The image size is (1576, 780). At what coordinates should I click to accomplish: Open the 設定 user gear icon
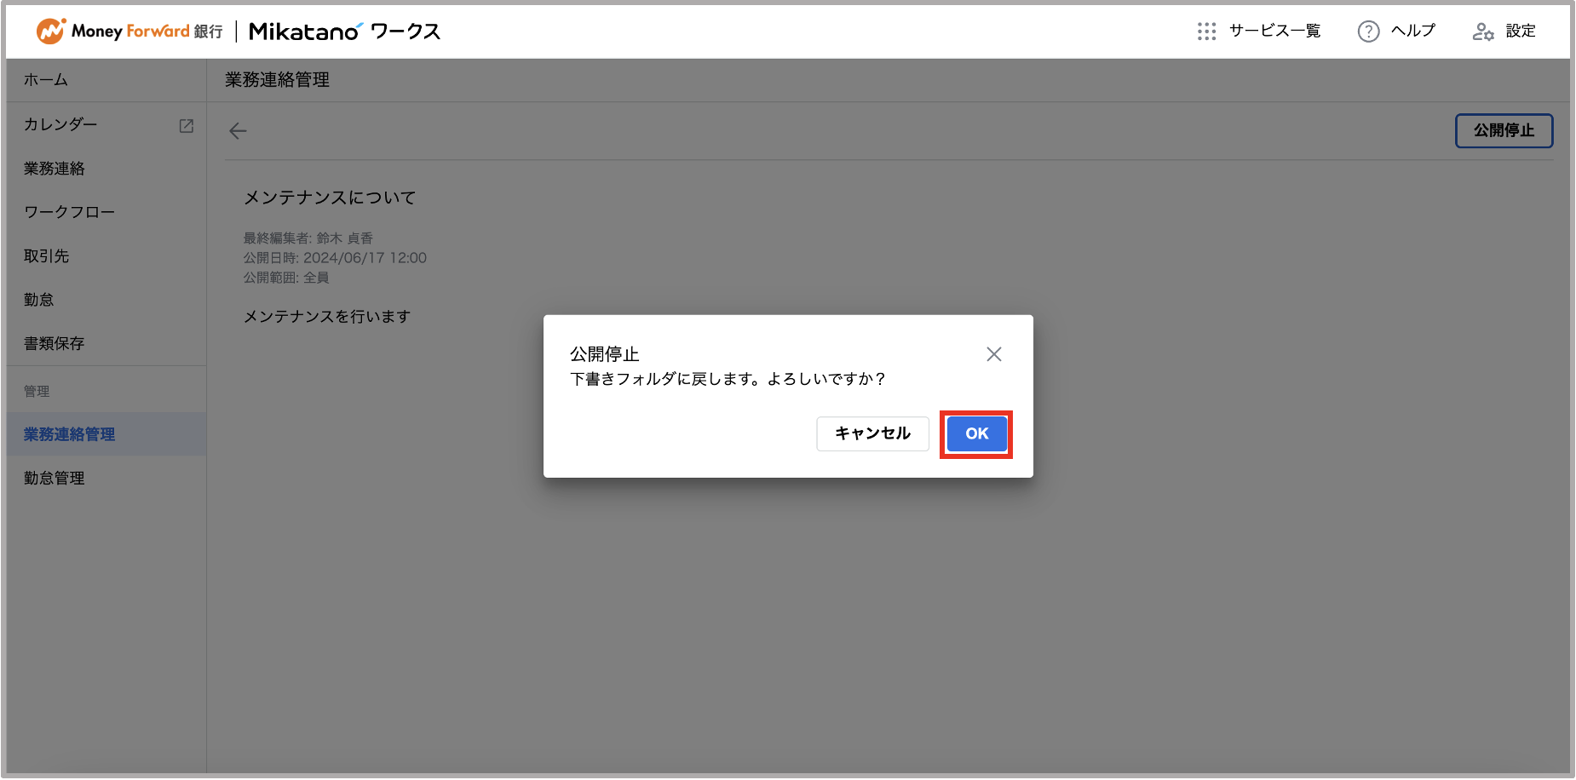1483,32
